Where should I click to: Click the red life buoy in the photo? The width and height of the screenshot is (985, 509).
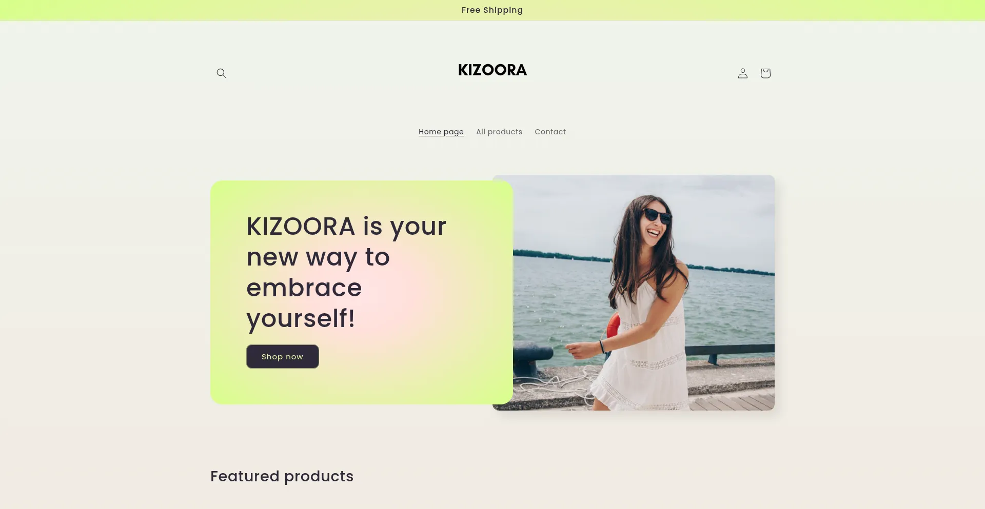pyautogui.click(x=614, y=326)
